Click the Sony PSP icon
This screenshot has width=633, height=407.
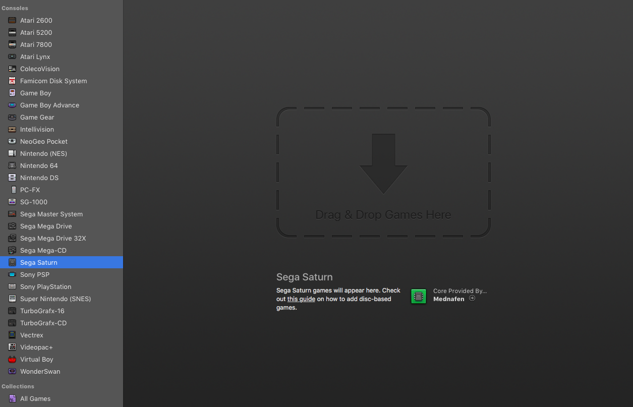click(12, 274)
